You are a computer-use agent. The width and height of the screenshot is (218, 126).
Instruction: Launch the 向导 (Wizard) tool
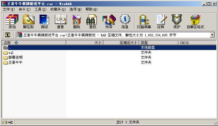(109, 21)
